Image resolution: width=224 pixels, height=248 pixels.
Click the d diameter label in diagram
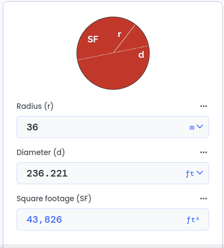141,54
